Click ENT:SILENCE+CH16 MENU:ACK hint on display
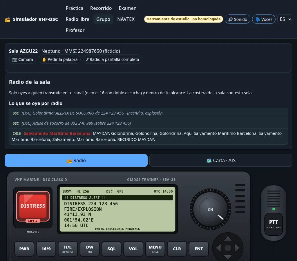The width and height of the screenshot is (297, 261). click(x=117, y=229)
